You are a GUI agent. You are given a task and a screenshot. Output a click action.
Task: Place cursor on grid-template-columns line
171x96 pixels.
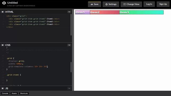tap(28, 66)
